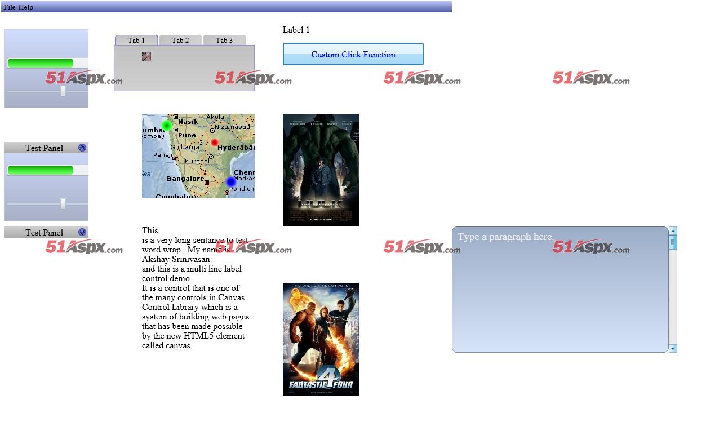Click the blue marker near Chennai
The height and width of the screenshot is (422, 706).
pyautogui.click(x=230, y=182)
